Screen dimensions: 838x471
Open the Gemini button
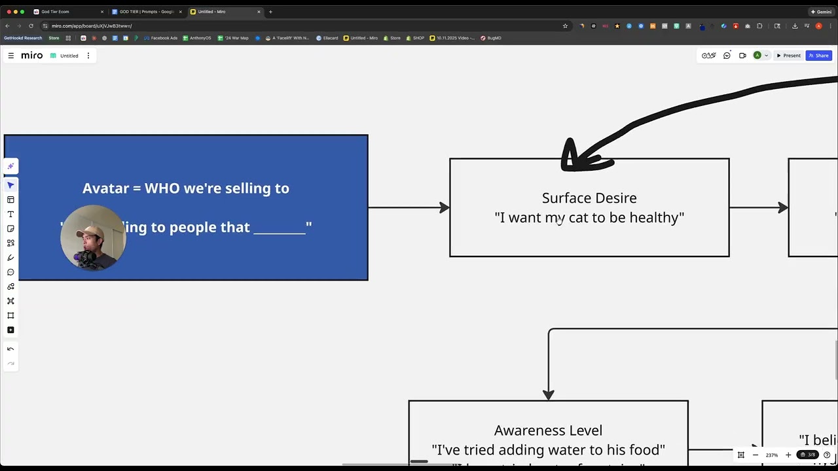point(821,12)
